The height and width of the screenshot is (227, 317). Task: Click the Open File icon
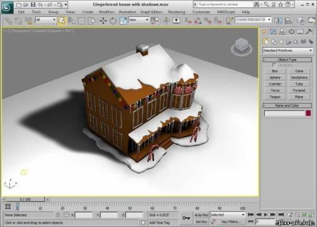(26, 4)
